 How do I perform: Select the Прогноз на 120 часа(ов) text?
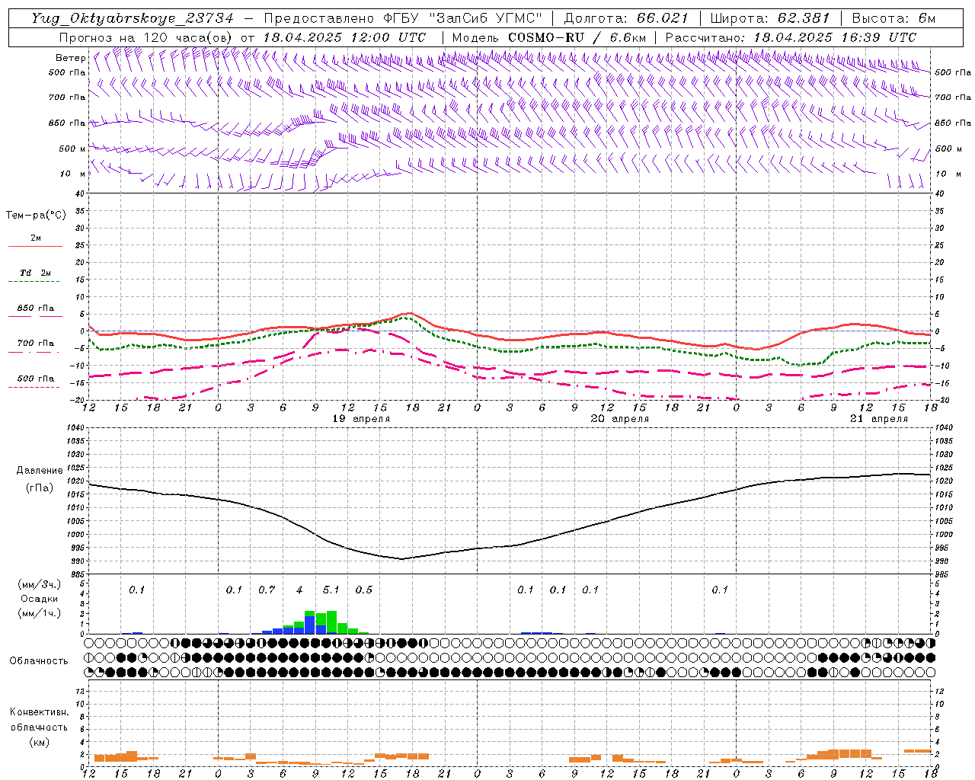pyautogui.click(x=146, y=37)
